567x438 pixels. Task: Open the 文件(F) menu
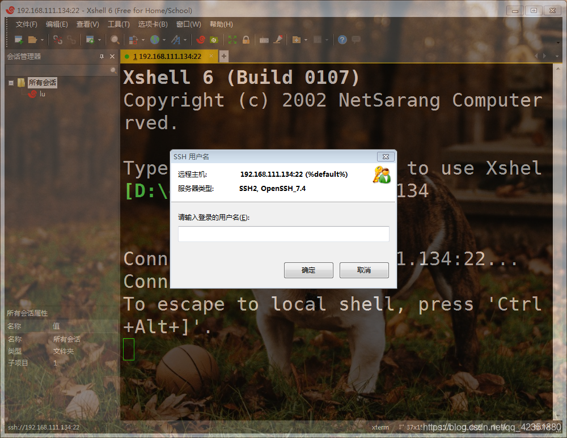pyautogui.click(x=27, y=24)
